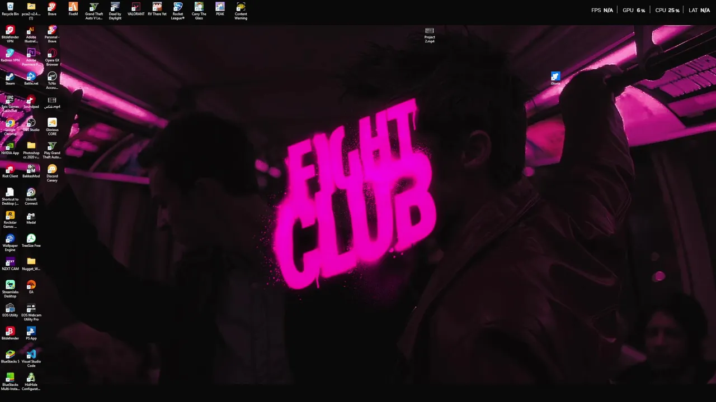Screen dimensions: 716x402
Task: Select the TcNo Account Switcher icon
Action: [52, 80]
